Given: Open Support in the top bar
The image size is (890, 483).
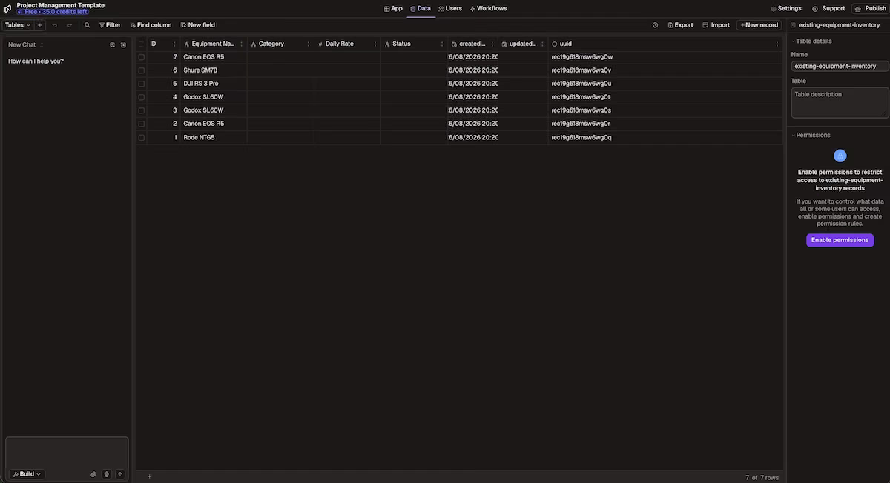Looking at the screenshot, I should click(828, 9).
